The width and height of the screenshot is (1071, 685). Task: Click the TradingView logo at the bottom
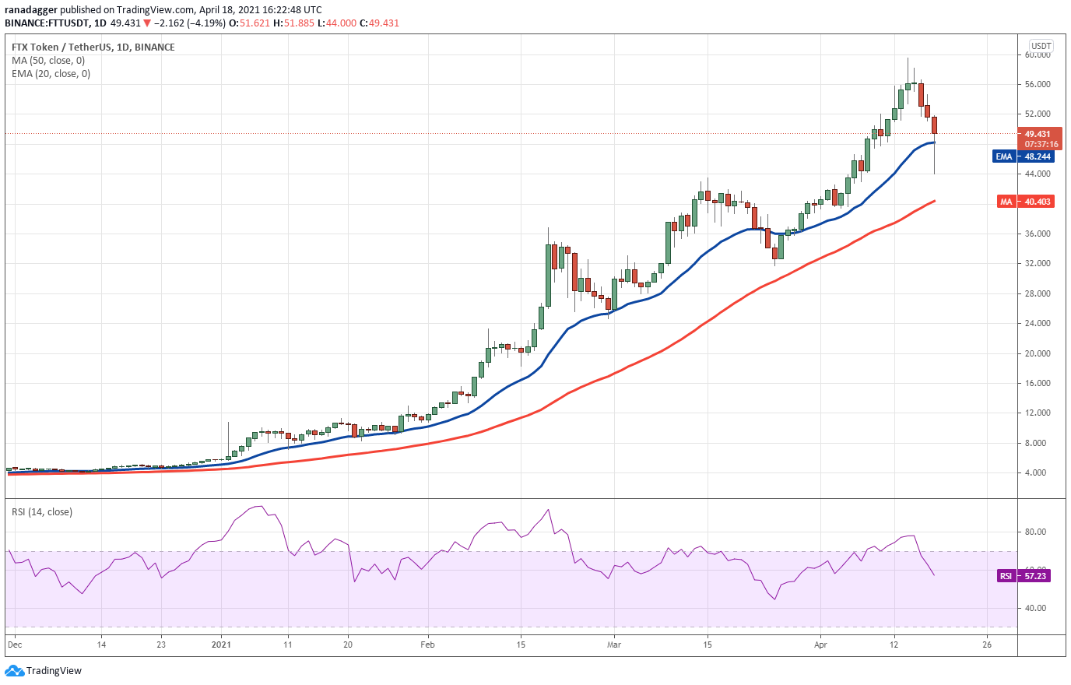click(44, 670)
